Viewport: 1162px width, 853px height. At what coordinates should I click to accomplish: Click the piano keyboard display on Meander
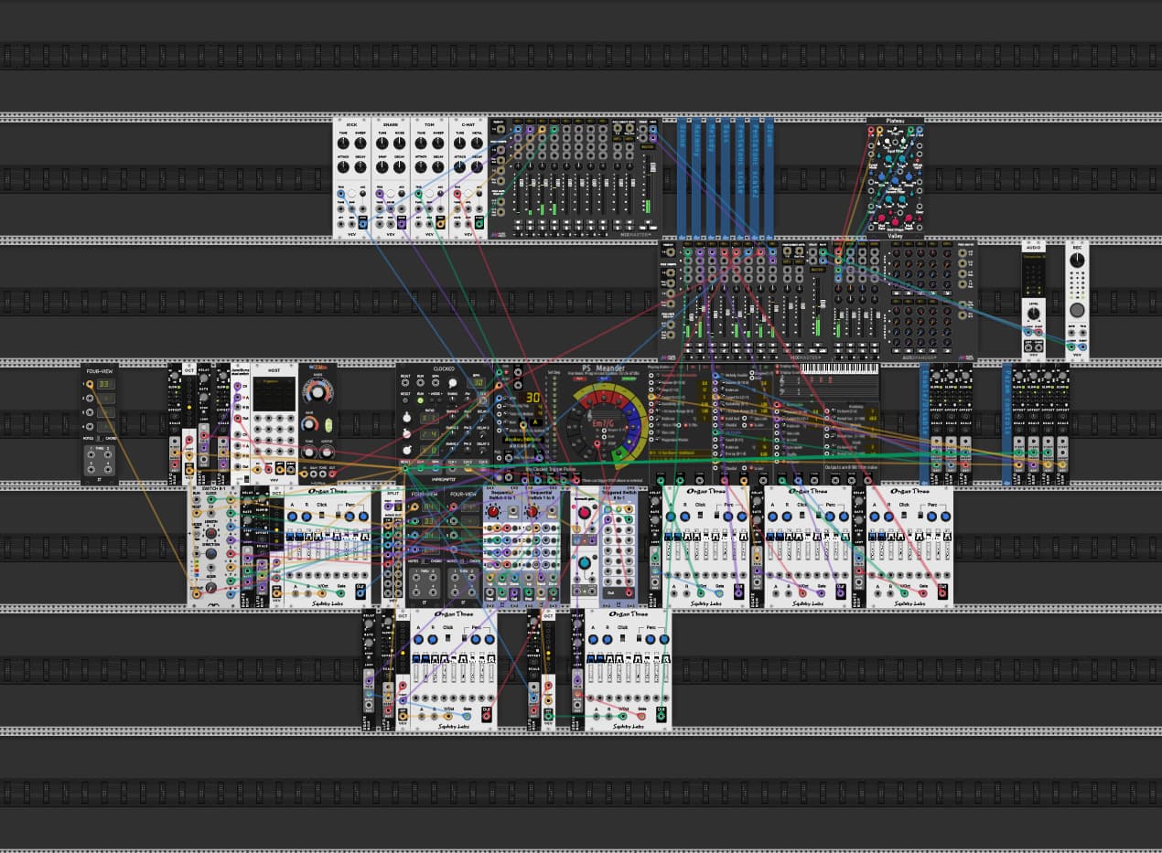839,368
